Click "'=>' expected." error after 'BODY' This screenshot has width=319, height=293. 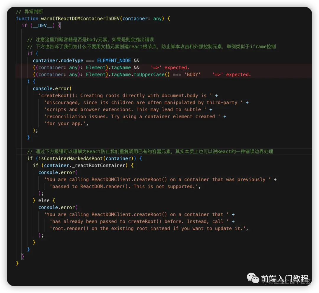click(x=232, y=75)
